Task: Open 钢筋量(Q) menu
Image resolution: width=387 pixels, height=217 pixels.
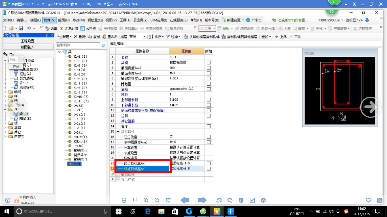Action: coord(95,20)
